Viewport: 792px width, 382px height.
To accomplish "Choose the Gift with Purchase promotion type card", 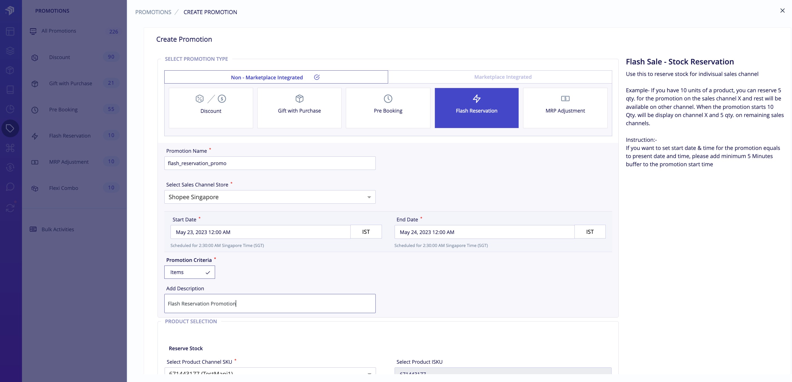I will coord(299,108).
